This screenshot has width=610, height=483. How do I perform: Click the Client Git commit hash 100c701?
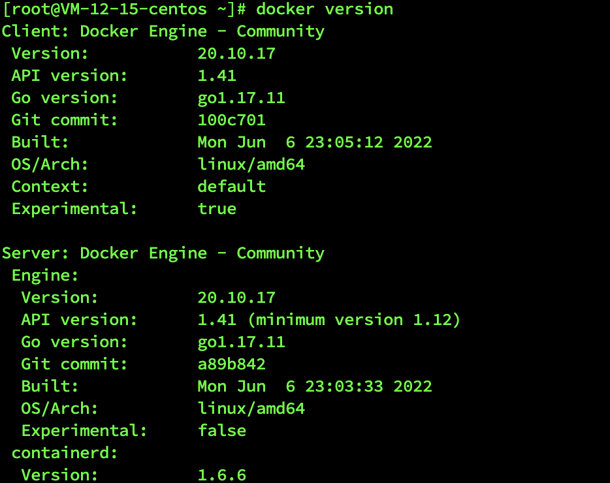[x=231, y=120]
